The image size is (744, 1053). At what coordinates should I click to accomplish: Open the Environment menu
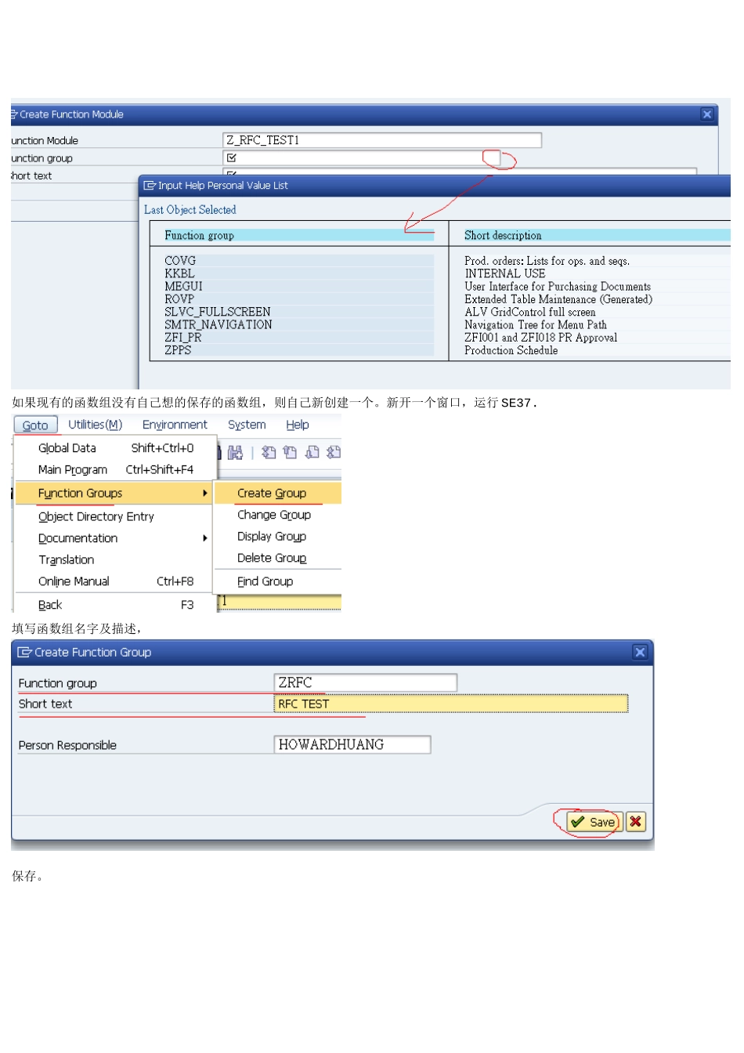point(175,425)
